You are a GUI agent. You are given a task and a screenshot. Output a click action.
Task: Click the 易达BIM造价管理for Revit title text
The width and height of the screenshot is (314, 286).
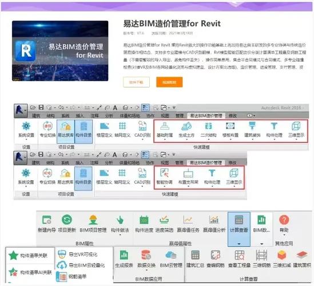pyautogui.click(x=172, y=23)
